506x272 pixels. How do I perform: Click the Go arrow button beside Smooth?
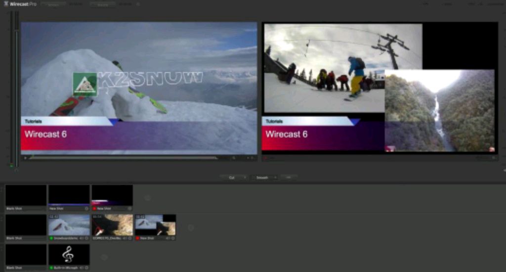click(289, 178)
